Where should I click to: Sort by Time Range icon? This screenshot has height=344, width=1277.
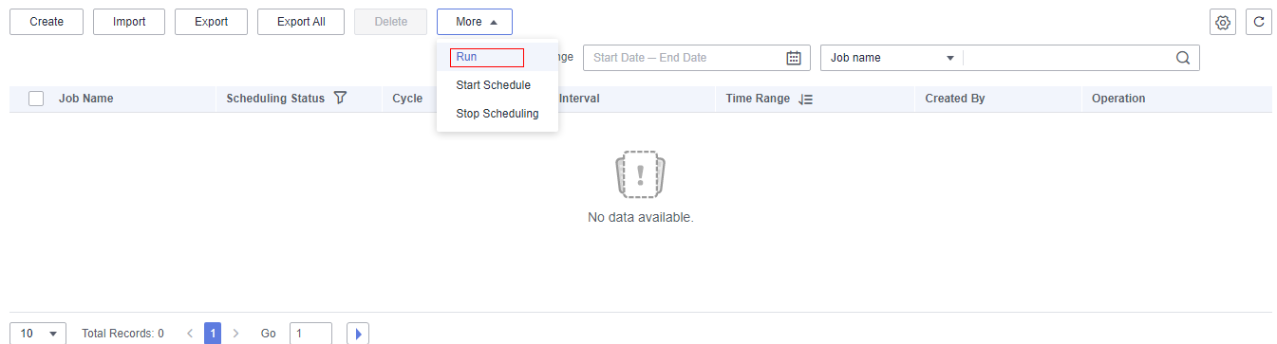(x=806, y=99)
